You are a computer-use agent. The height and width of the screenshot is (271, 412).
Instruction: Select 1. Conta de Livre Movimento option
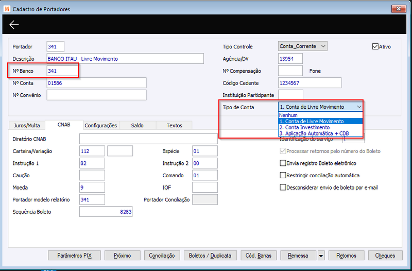[x=320, y=121]
